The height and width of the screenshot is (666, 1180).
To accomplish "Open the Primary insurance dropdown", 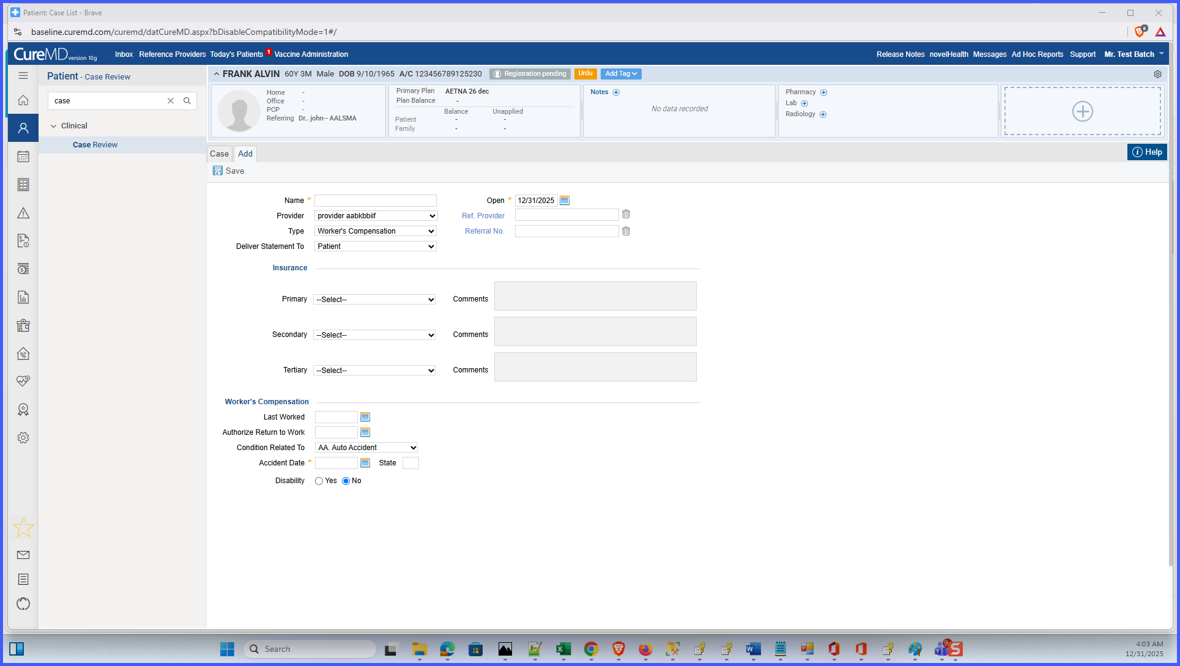I will coord(374,300).
